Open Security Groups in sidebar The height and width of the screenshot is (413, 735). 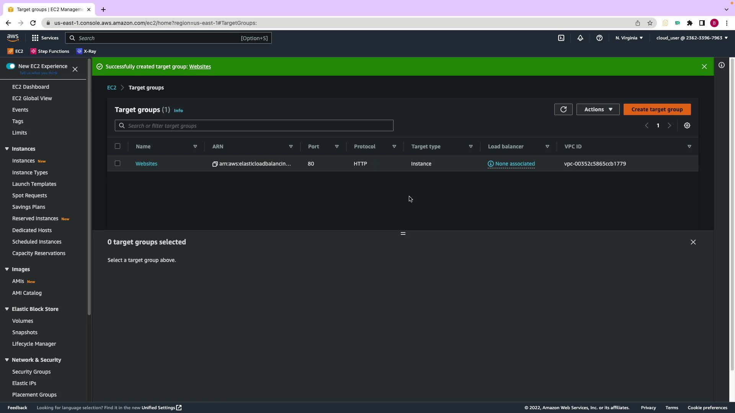(x=31, y=372)
